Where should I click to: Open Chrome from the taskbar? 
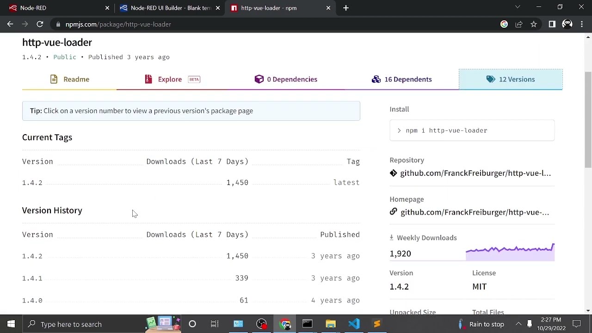285,324
